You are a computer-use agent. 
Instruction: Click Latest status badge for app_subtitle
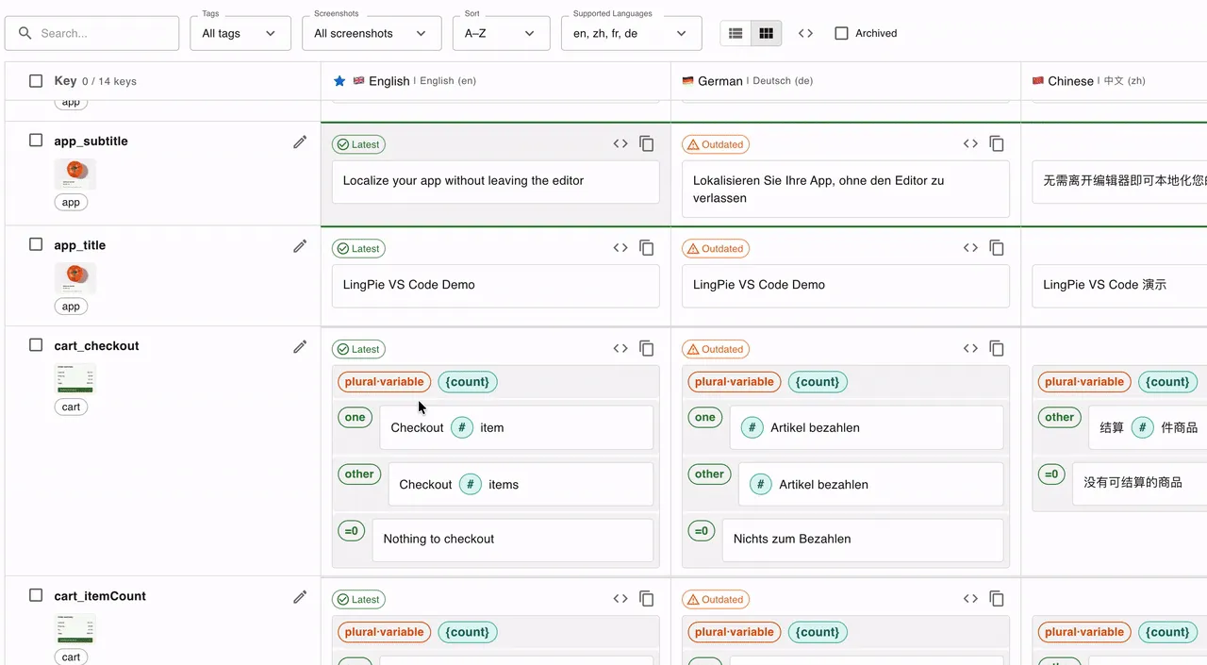point(358,144)
